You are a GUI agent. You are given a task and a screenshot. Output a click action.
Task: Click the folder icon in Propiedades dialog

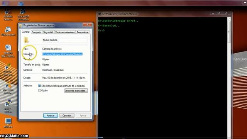26,40
